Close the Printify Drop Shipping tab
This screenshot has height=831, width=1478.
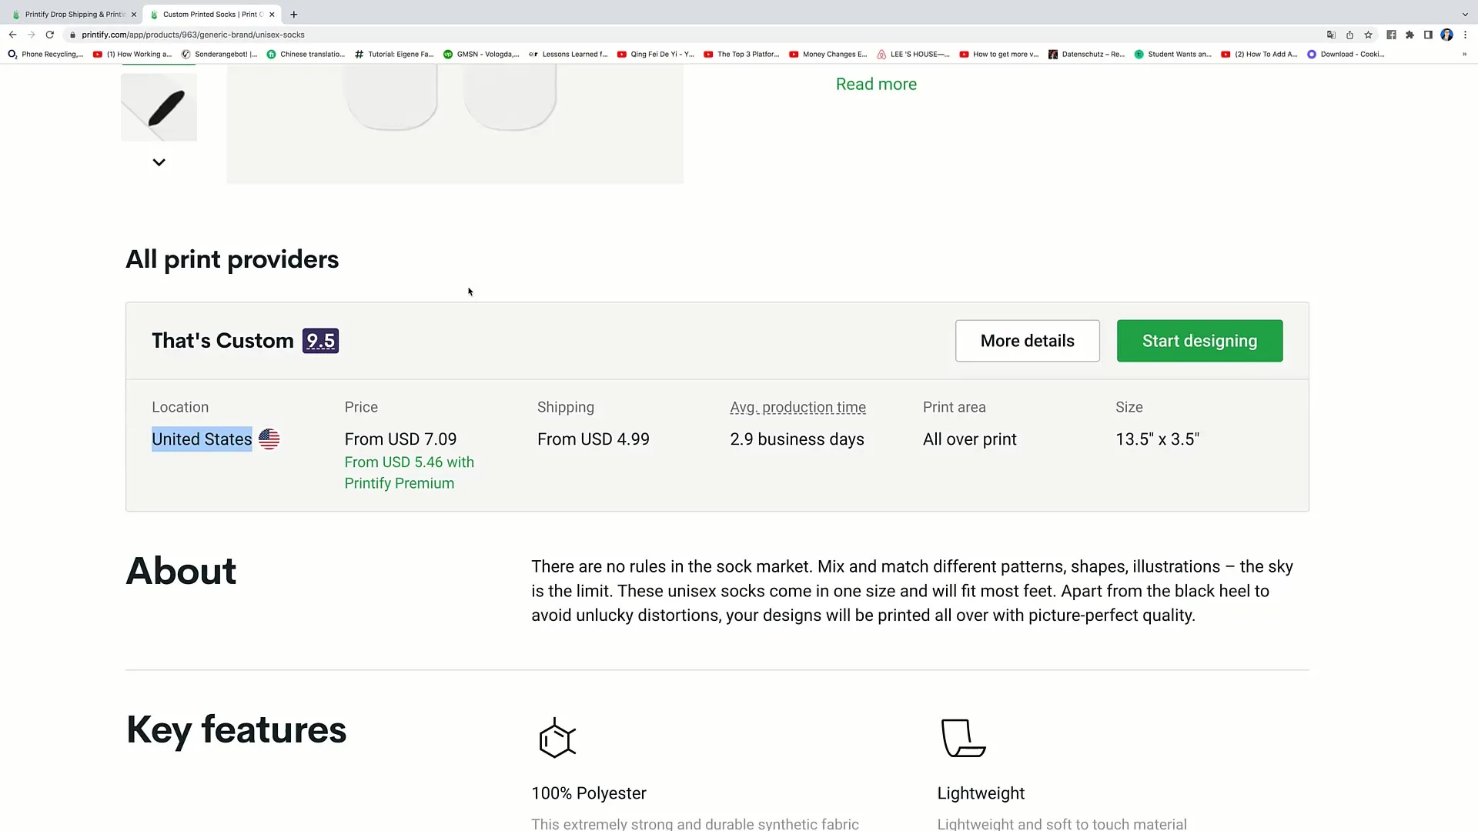pyautogui.click(x=133, y=15)
